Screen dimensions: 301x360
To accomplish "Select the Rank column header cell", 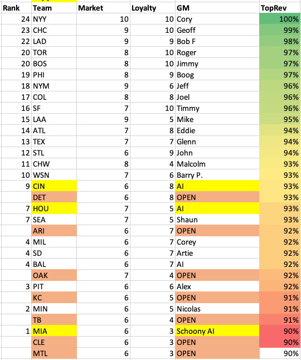I will [x=16, y=8].
